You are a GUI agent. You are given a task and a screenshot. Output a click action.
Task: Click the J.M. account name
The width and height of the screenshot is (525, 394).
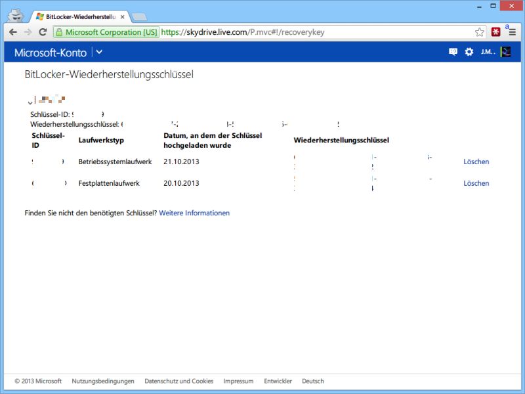coord(488,52)
